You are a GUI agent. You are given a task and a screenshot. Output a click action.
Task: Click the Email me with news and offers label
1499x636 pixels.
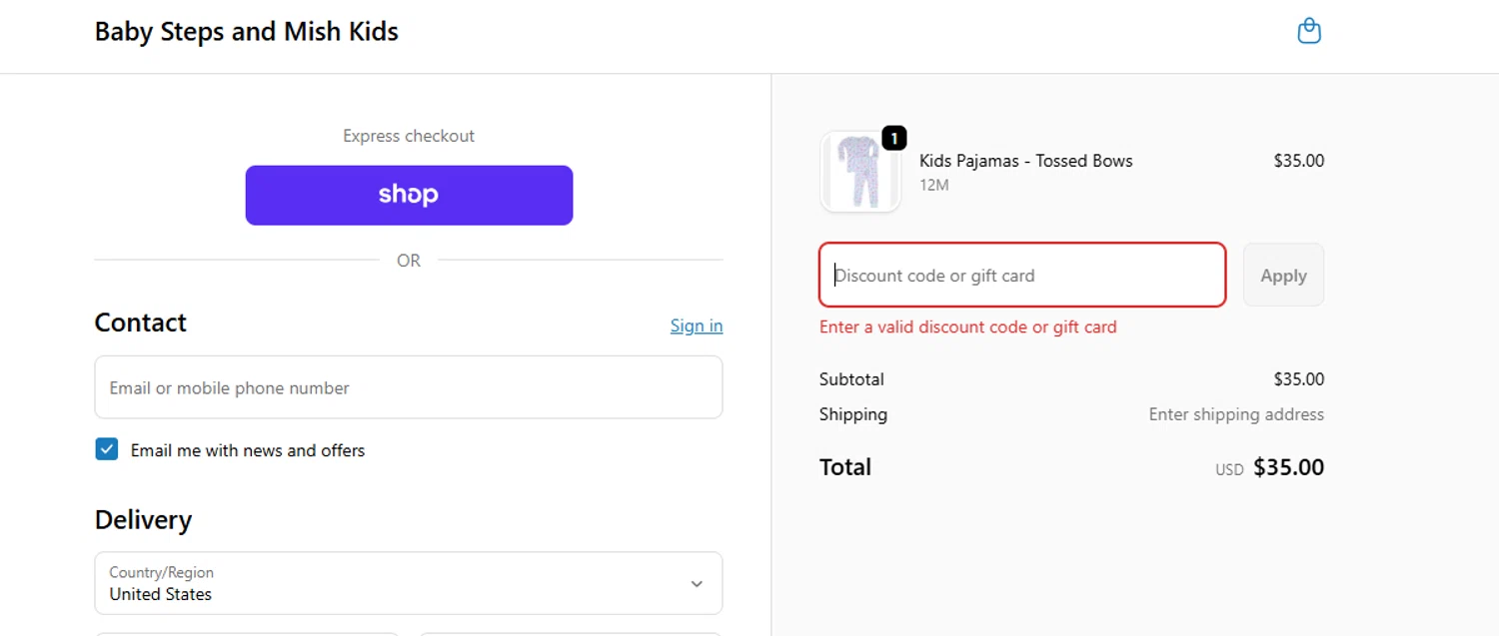pos(248,450)
